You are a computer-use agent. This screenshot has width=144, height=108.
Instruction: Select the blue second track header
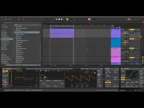[x=116, y=43]
